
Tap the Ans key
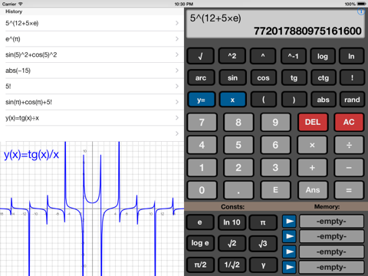click(312, 190)
